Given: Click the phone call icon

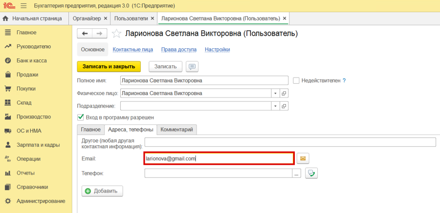Looking at the screenshot, I should click(x=311, y=173).
